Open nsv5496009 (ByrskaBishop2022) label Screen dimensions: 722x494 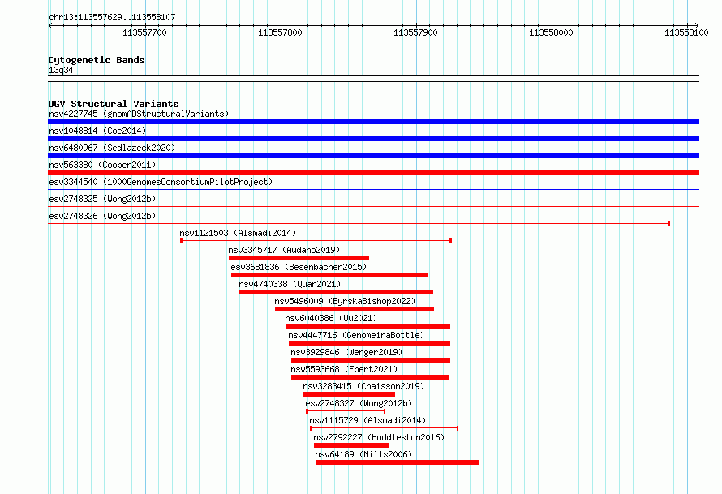tap(345, 301)
